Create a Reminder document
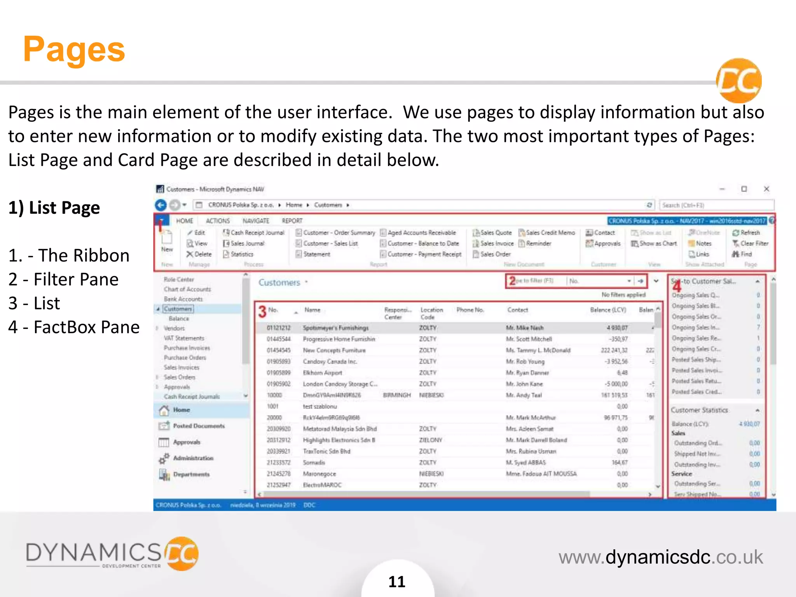Image resolution: width=796 pixels, height=597 pixels. [x=535, y=243]
